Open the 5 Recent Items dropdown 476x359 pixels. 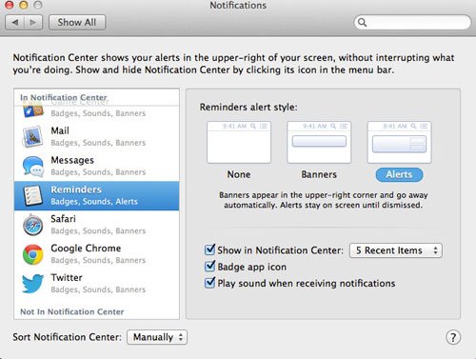[396, 250]
